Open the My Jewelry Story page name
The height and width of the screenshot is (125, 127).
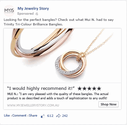click(33, 8)
